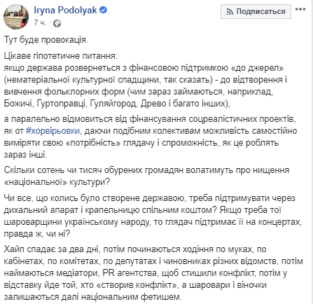The height and width of the screenshot is (304, 313).
Task: Click the line "Тут буде провокація."
Action: coord(46,40)
